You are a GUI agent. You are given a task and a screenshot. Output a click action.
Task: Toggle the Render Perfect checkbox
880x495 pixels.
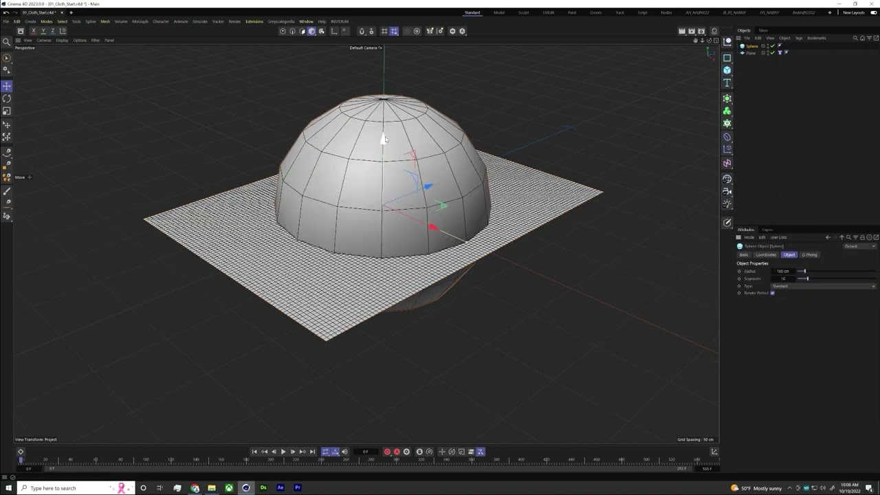(x=772, y=293)
